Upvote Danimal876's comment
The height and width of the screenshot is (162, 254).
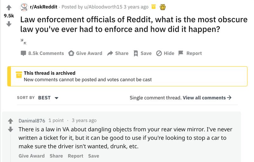(10, 121)
